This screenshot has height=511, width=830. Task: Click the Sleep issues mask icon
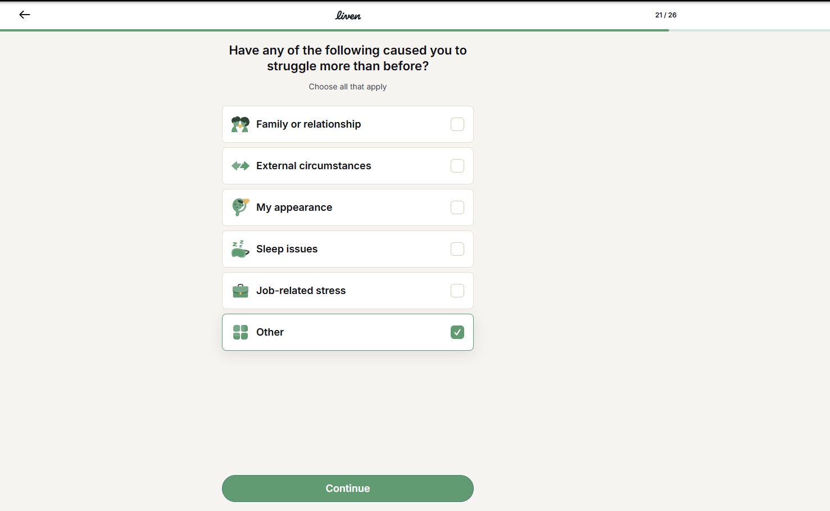(241, 249)
